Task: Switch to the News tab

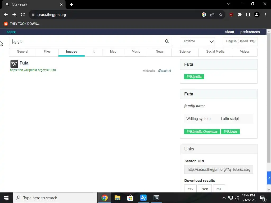Action: coord(160,52)
